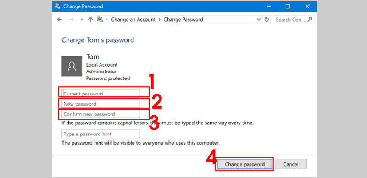Navigate to Change an Account breadcrumb
The image size is (367, 178).
point(133,20)
